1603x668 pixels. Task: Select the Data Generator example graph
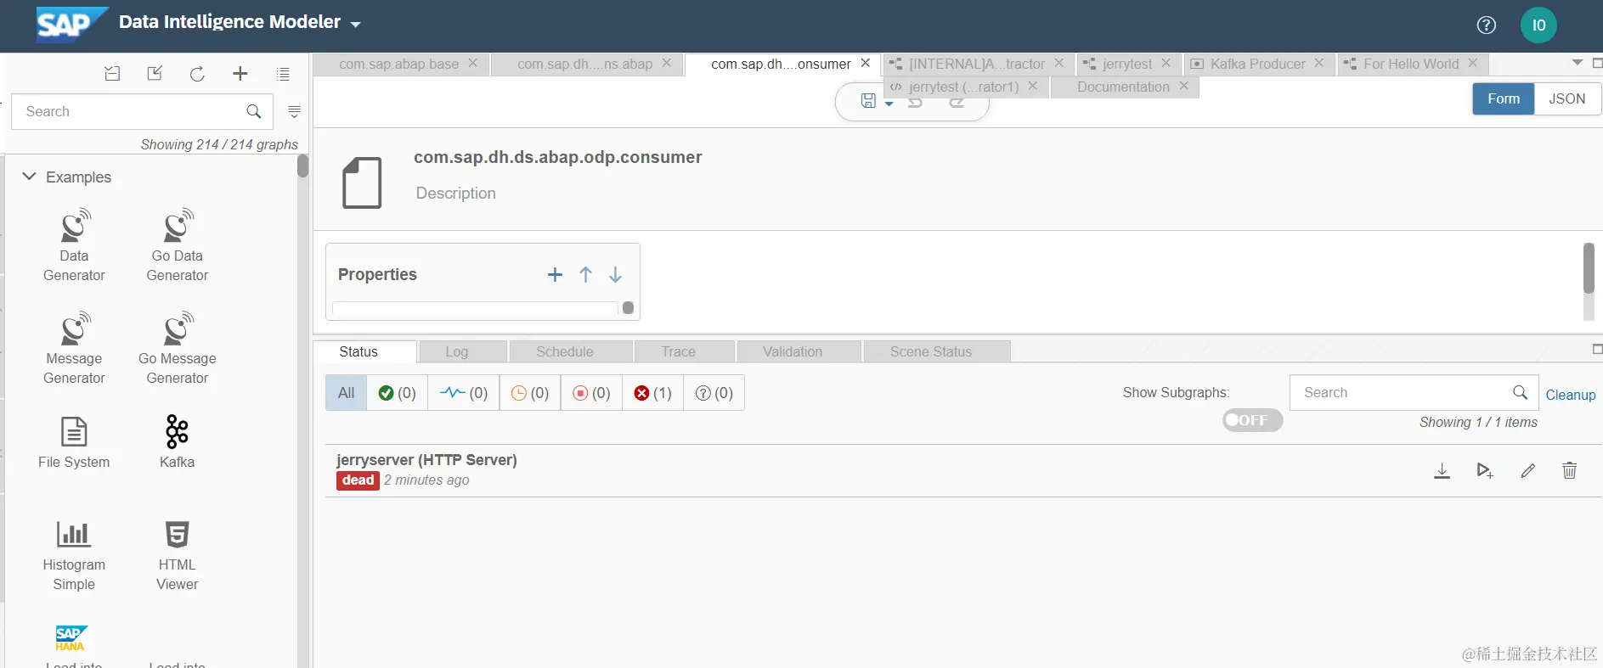tap(74, 245)
